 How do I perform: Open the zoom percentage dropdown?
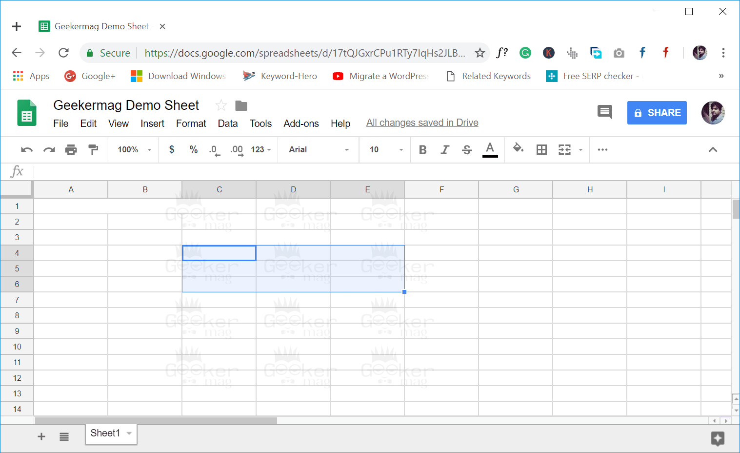pyautogui.click(x=132, y=150)
